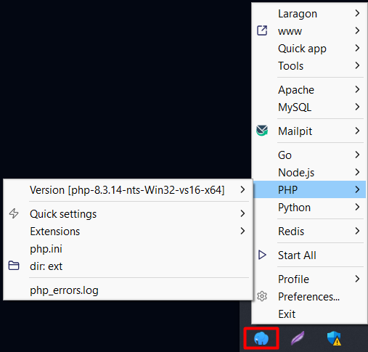Click the Start All play icon
Image resolution: width=368 pixels, height=352 pixels.
click(x=262, y=255)
